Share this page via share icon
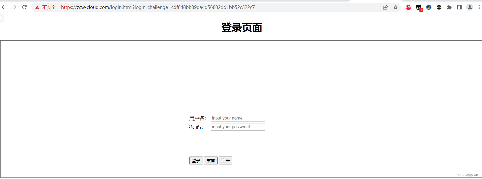482x179 pixels. tap(385, 7)
